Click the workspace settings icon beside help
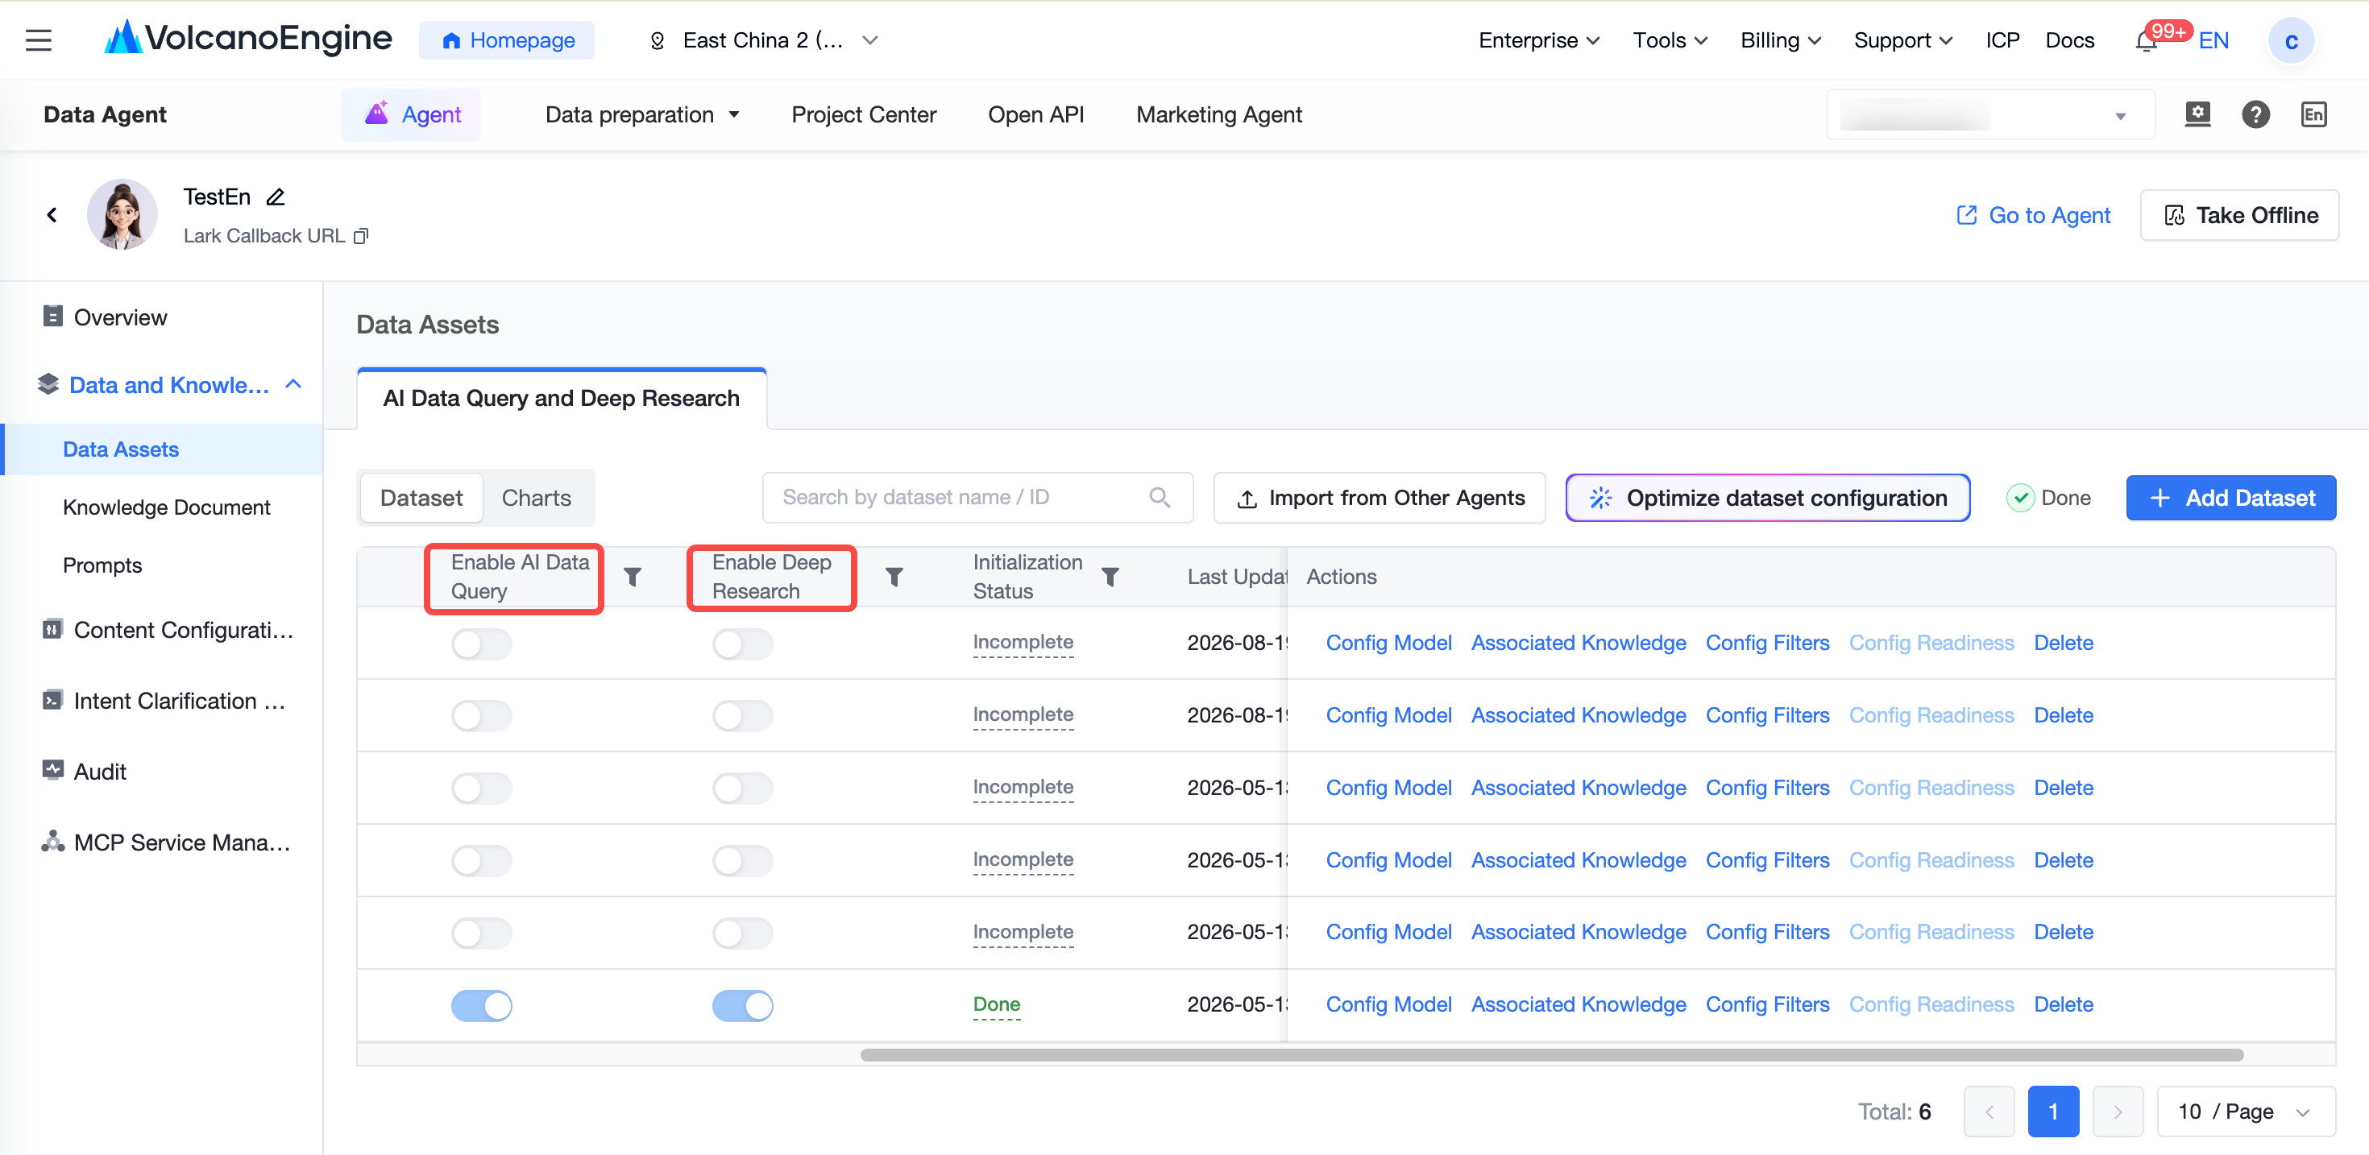 pyautogui.click(x=2197, y=114)
